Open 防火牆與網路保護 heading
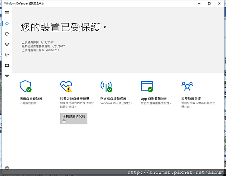Image resolution: width=226 pixels, height=176 pixels. point(113,99)
